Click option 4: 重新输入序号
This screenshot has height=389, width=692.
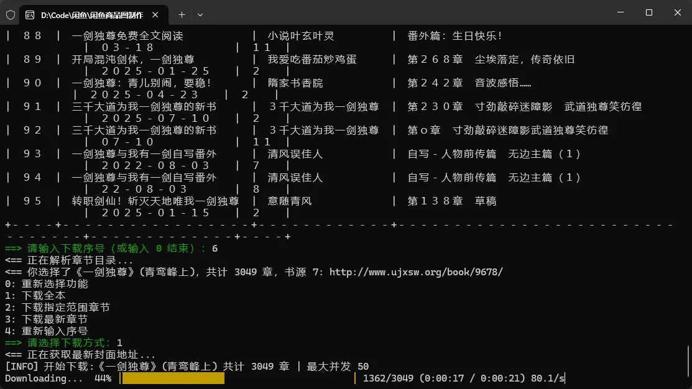47,331
